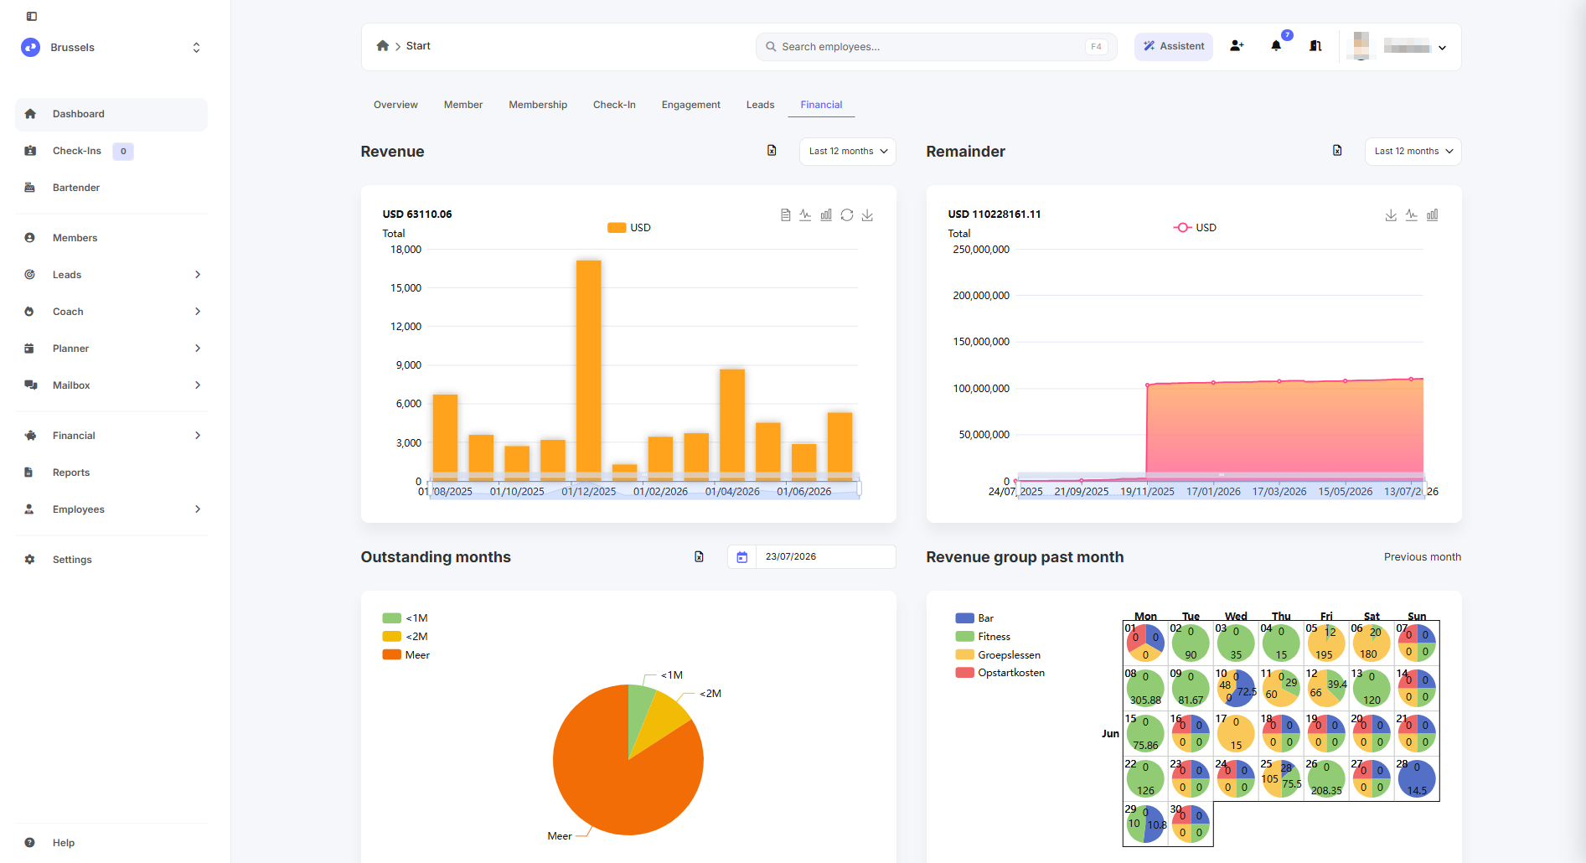Screen dimensions: 1586x863
Task: Switch to the Engagement tab
Action: point(691,105)
